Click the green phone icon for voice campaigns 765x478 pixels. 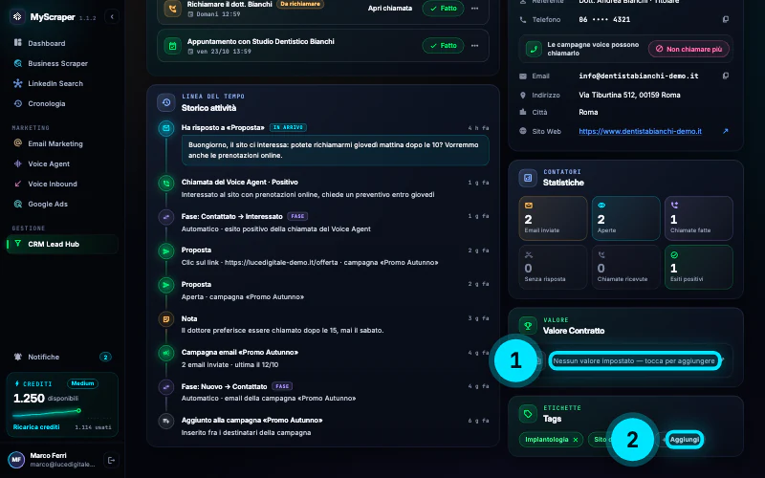pos(534,49)
